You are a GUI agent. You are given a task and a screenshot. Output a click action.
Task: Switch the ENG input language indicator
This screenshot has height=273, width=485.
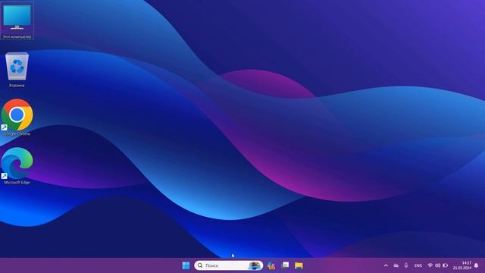tap(418, 265)
